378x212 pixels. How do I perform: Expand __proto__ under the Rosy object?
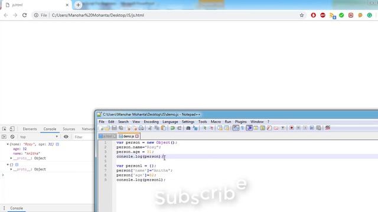click(11, 158)
